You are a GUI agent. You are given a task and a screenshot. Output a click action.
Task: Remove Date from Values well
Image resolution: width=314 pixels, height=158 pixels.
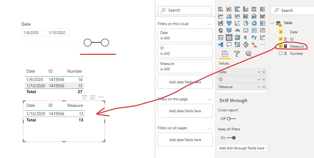264,72
